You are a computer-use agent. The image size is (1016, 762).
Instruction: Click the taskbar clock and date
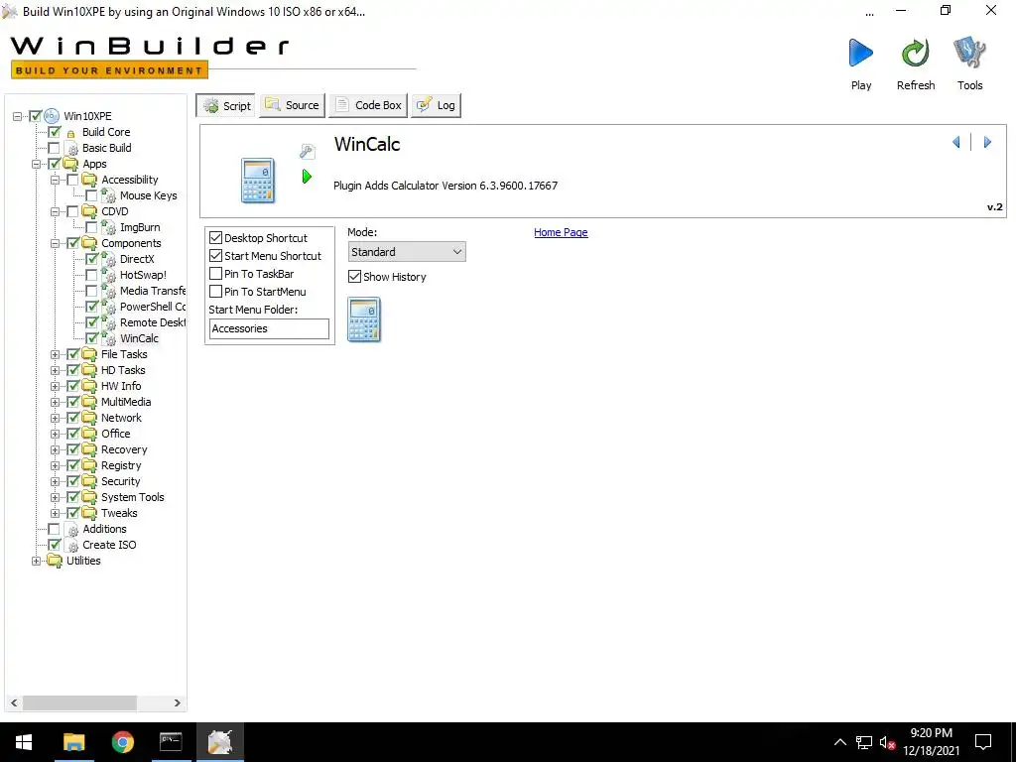point(931,742)
